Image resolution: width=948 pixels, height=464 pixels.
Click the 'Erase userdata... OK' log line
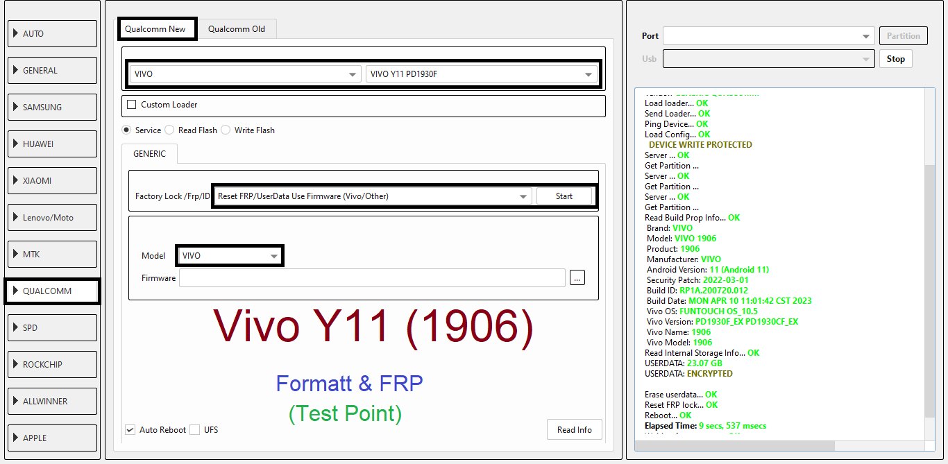[x=681, y=395]
